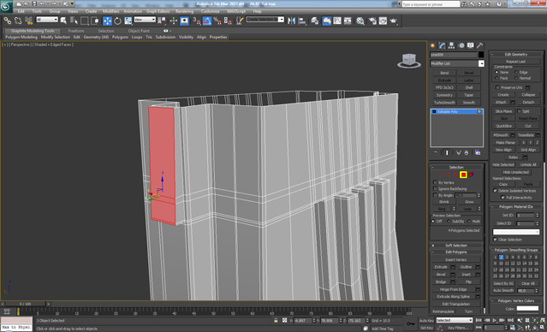Click the TurboSmooth modifier button

tap(444, 103)
